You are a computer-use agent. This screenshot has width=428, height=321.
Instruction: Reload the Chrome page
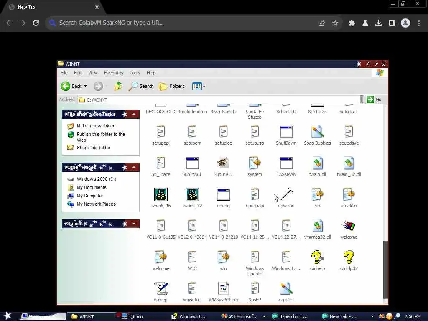click(x=36, y=23)
